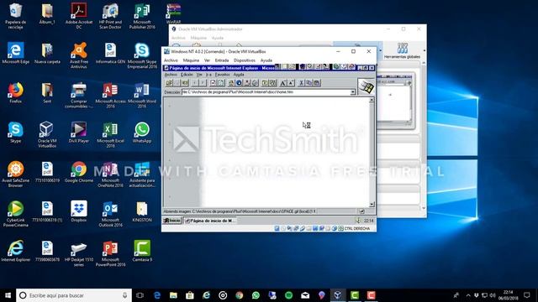Select the KINGSTON desktop icon
Image resolution: width=538 pixels, height=302 pixels.
pos(142,211)
